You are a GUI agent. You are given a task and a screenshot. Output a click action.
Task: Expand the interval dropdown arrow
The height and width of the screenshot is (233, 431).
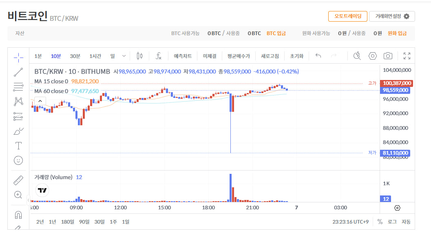(x=124, y=56)
